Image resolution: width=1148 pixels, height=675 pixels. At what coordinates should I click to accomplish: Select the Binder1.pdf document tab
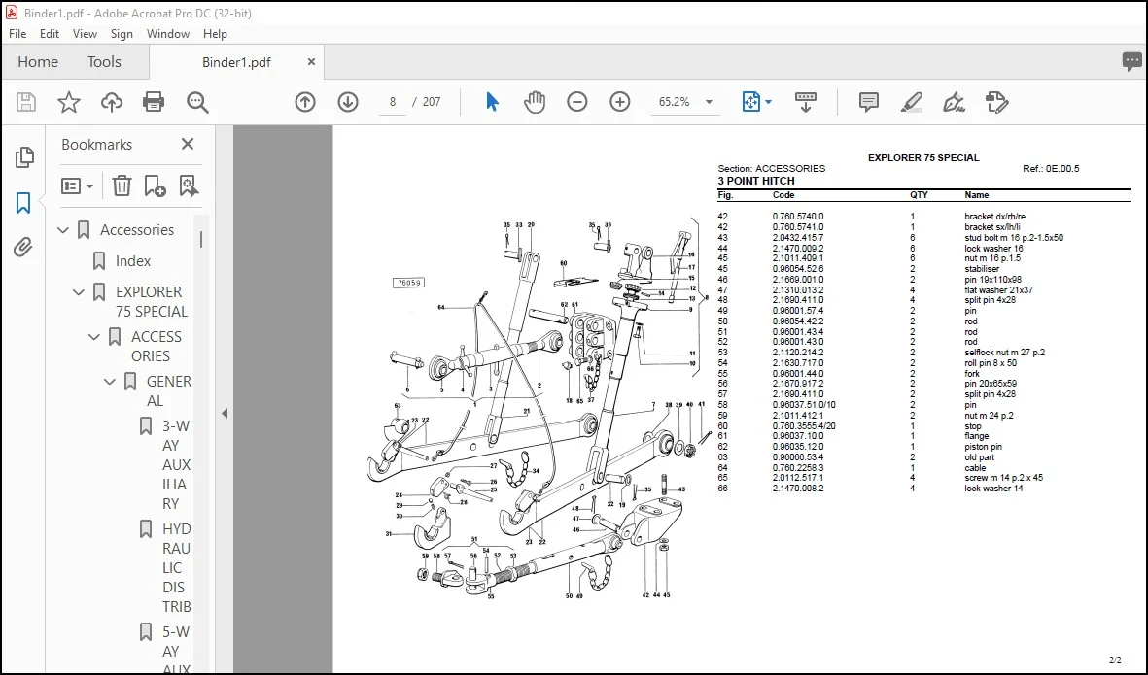(236, 62)
